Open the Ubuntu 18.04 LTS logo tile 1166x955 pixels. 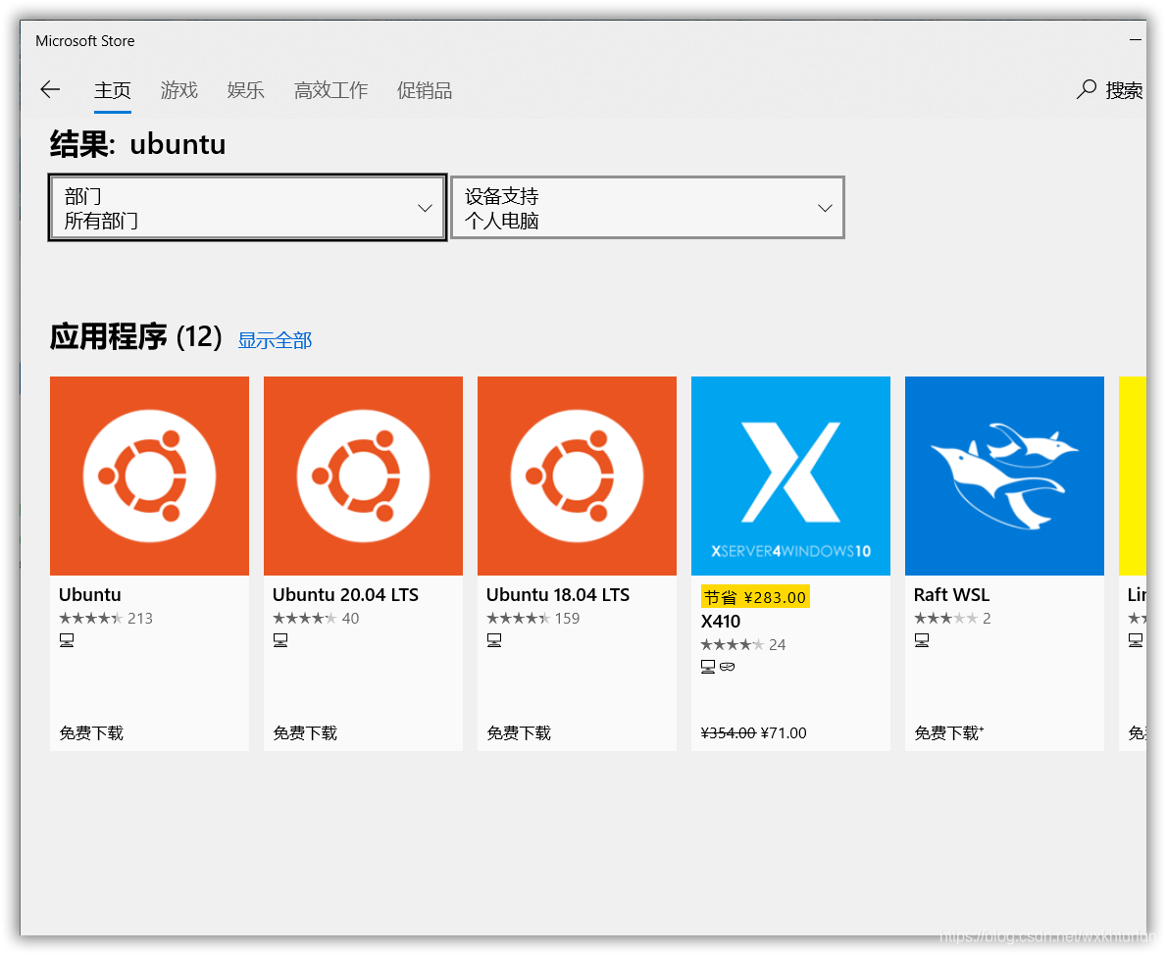coord(577,476)
